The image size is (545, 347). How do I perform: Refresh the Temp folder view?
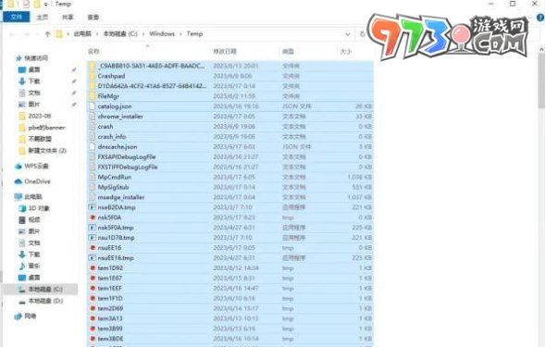(x=362, y=33)
